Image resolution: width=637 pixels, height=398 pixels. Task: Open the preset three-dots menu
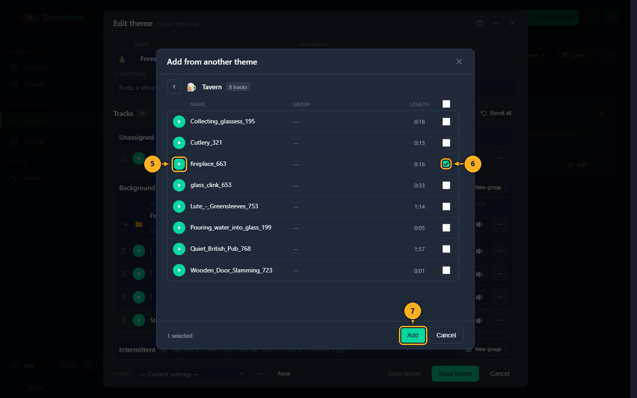[260, 374]
